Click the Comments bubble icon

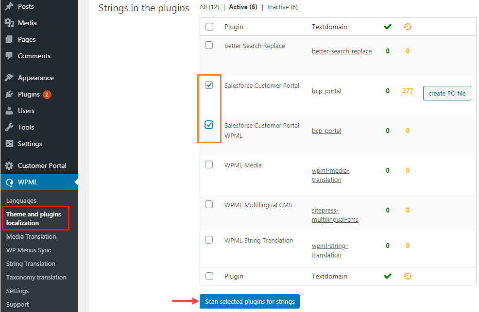click(x=9, y=56)
